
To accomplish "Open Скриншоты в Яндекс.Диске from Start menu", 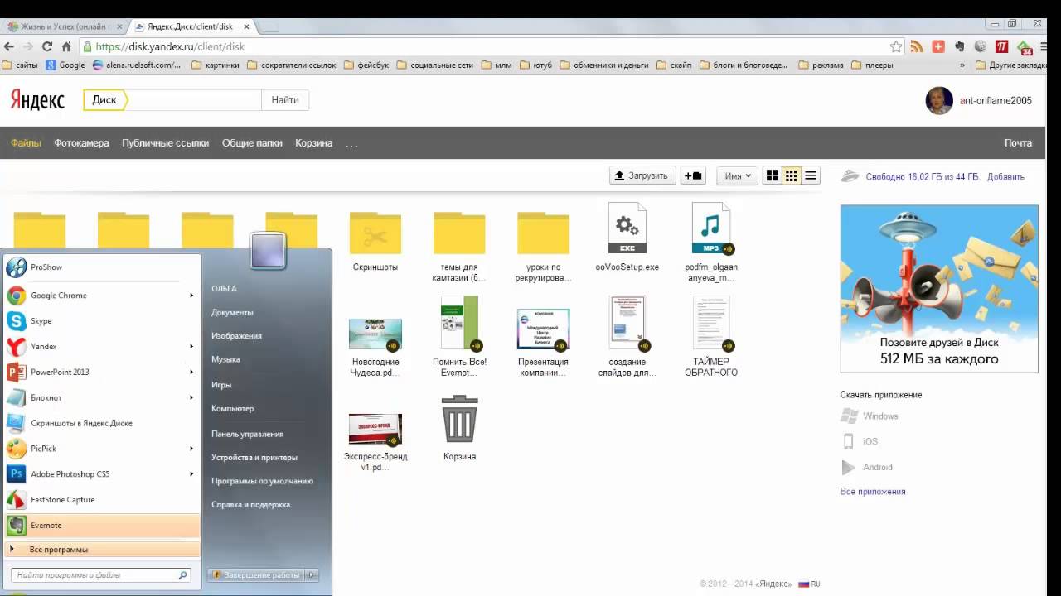I will pyautogui.click(x=101, y=423).
